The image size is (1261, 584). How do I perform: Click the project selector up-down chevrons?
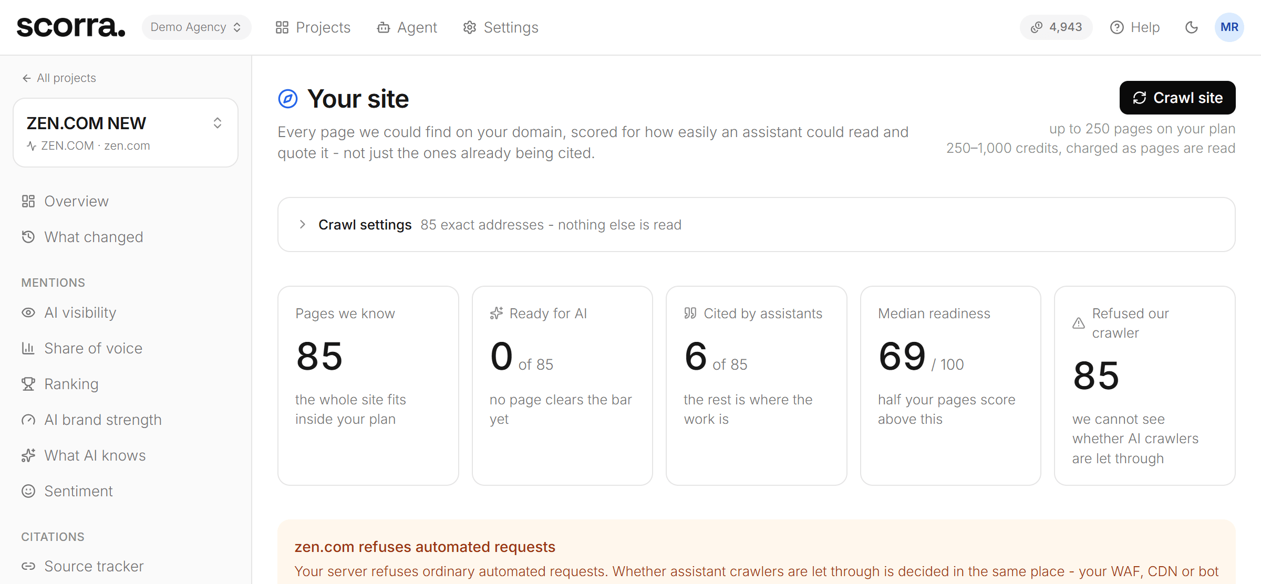[x=218, y=123]
